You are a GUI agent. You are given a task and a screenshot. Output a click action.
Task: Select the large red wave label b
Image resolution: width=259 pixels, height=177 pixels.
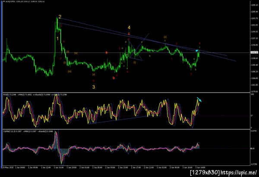click(114, 78)
